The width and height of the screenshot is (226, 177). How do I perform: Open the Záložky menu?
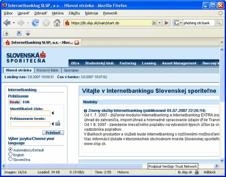74,13
